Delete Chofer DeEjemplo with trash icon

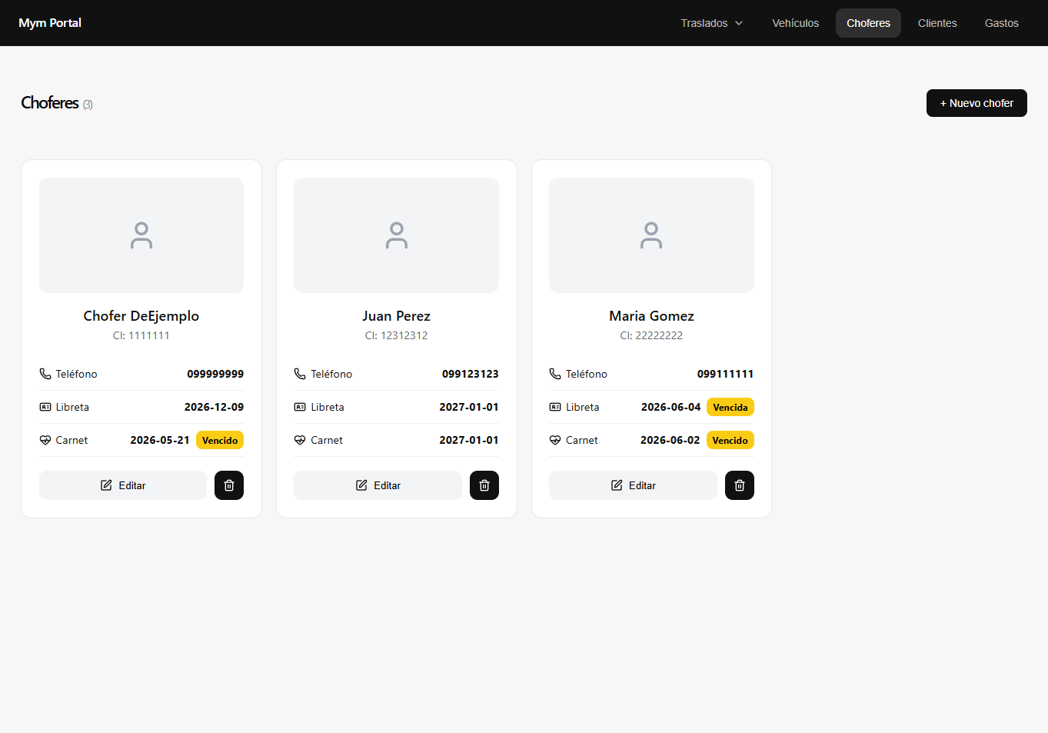coord(229,485)
